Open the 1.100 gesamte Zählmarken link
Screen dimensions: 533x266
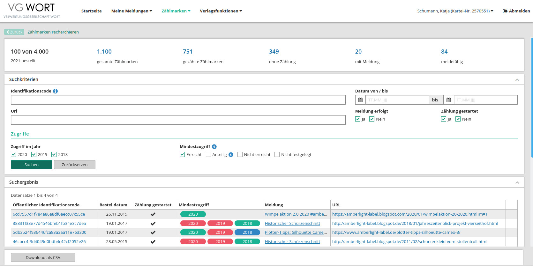[x=104, y=52]
